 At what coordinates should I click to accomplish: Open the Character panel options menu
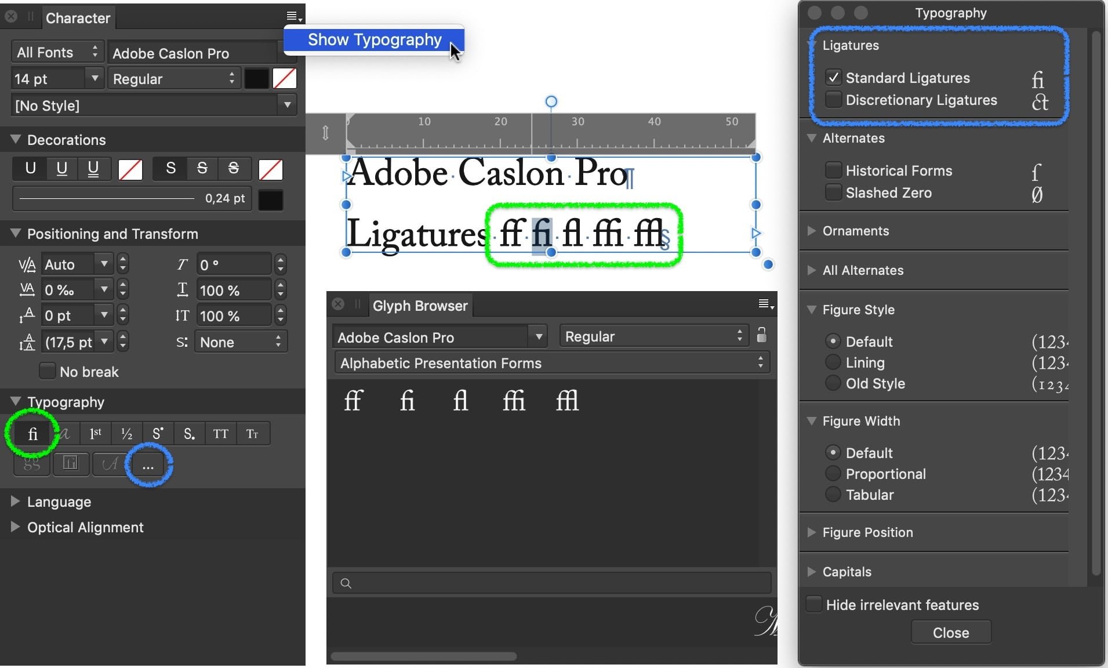294,17
